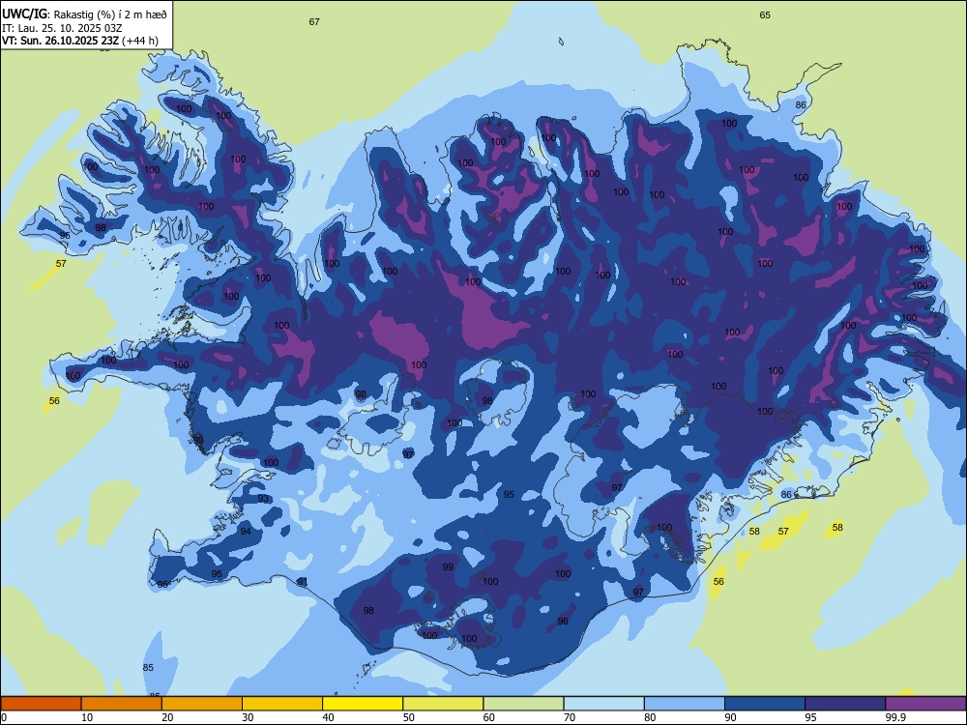This screenshot has height=725, width=967.
Task: Click the valid time VT text line
Action: (x=80, y=42)
